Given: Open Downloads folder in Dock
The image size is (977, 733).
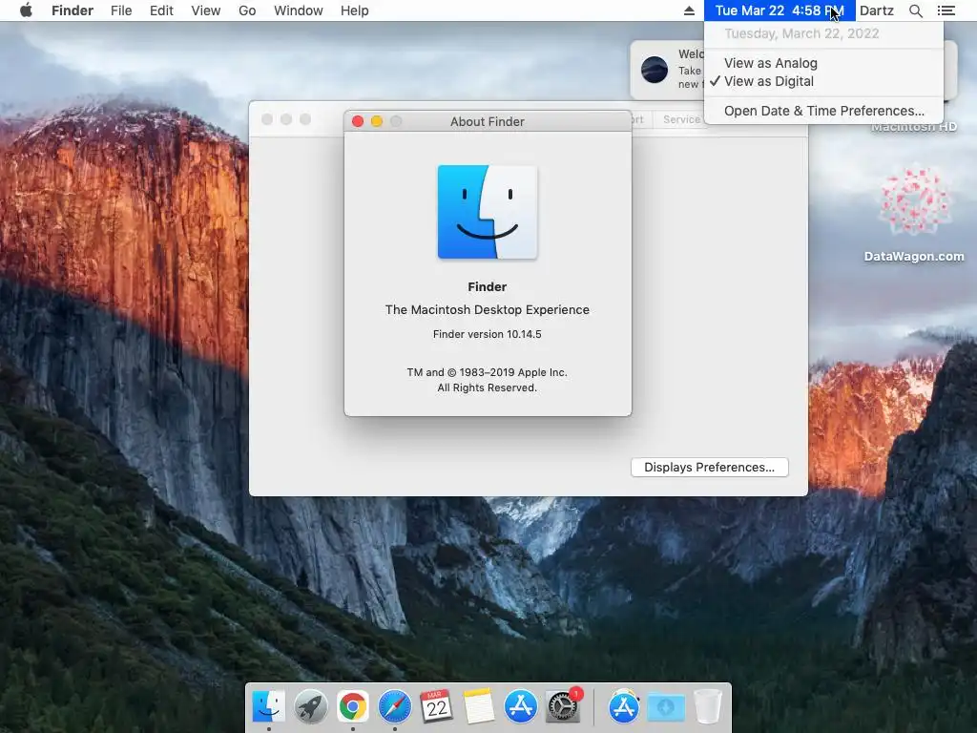Looking at the screenshot, I should pyautogui.click(x=666, y=706).
